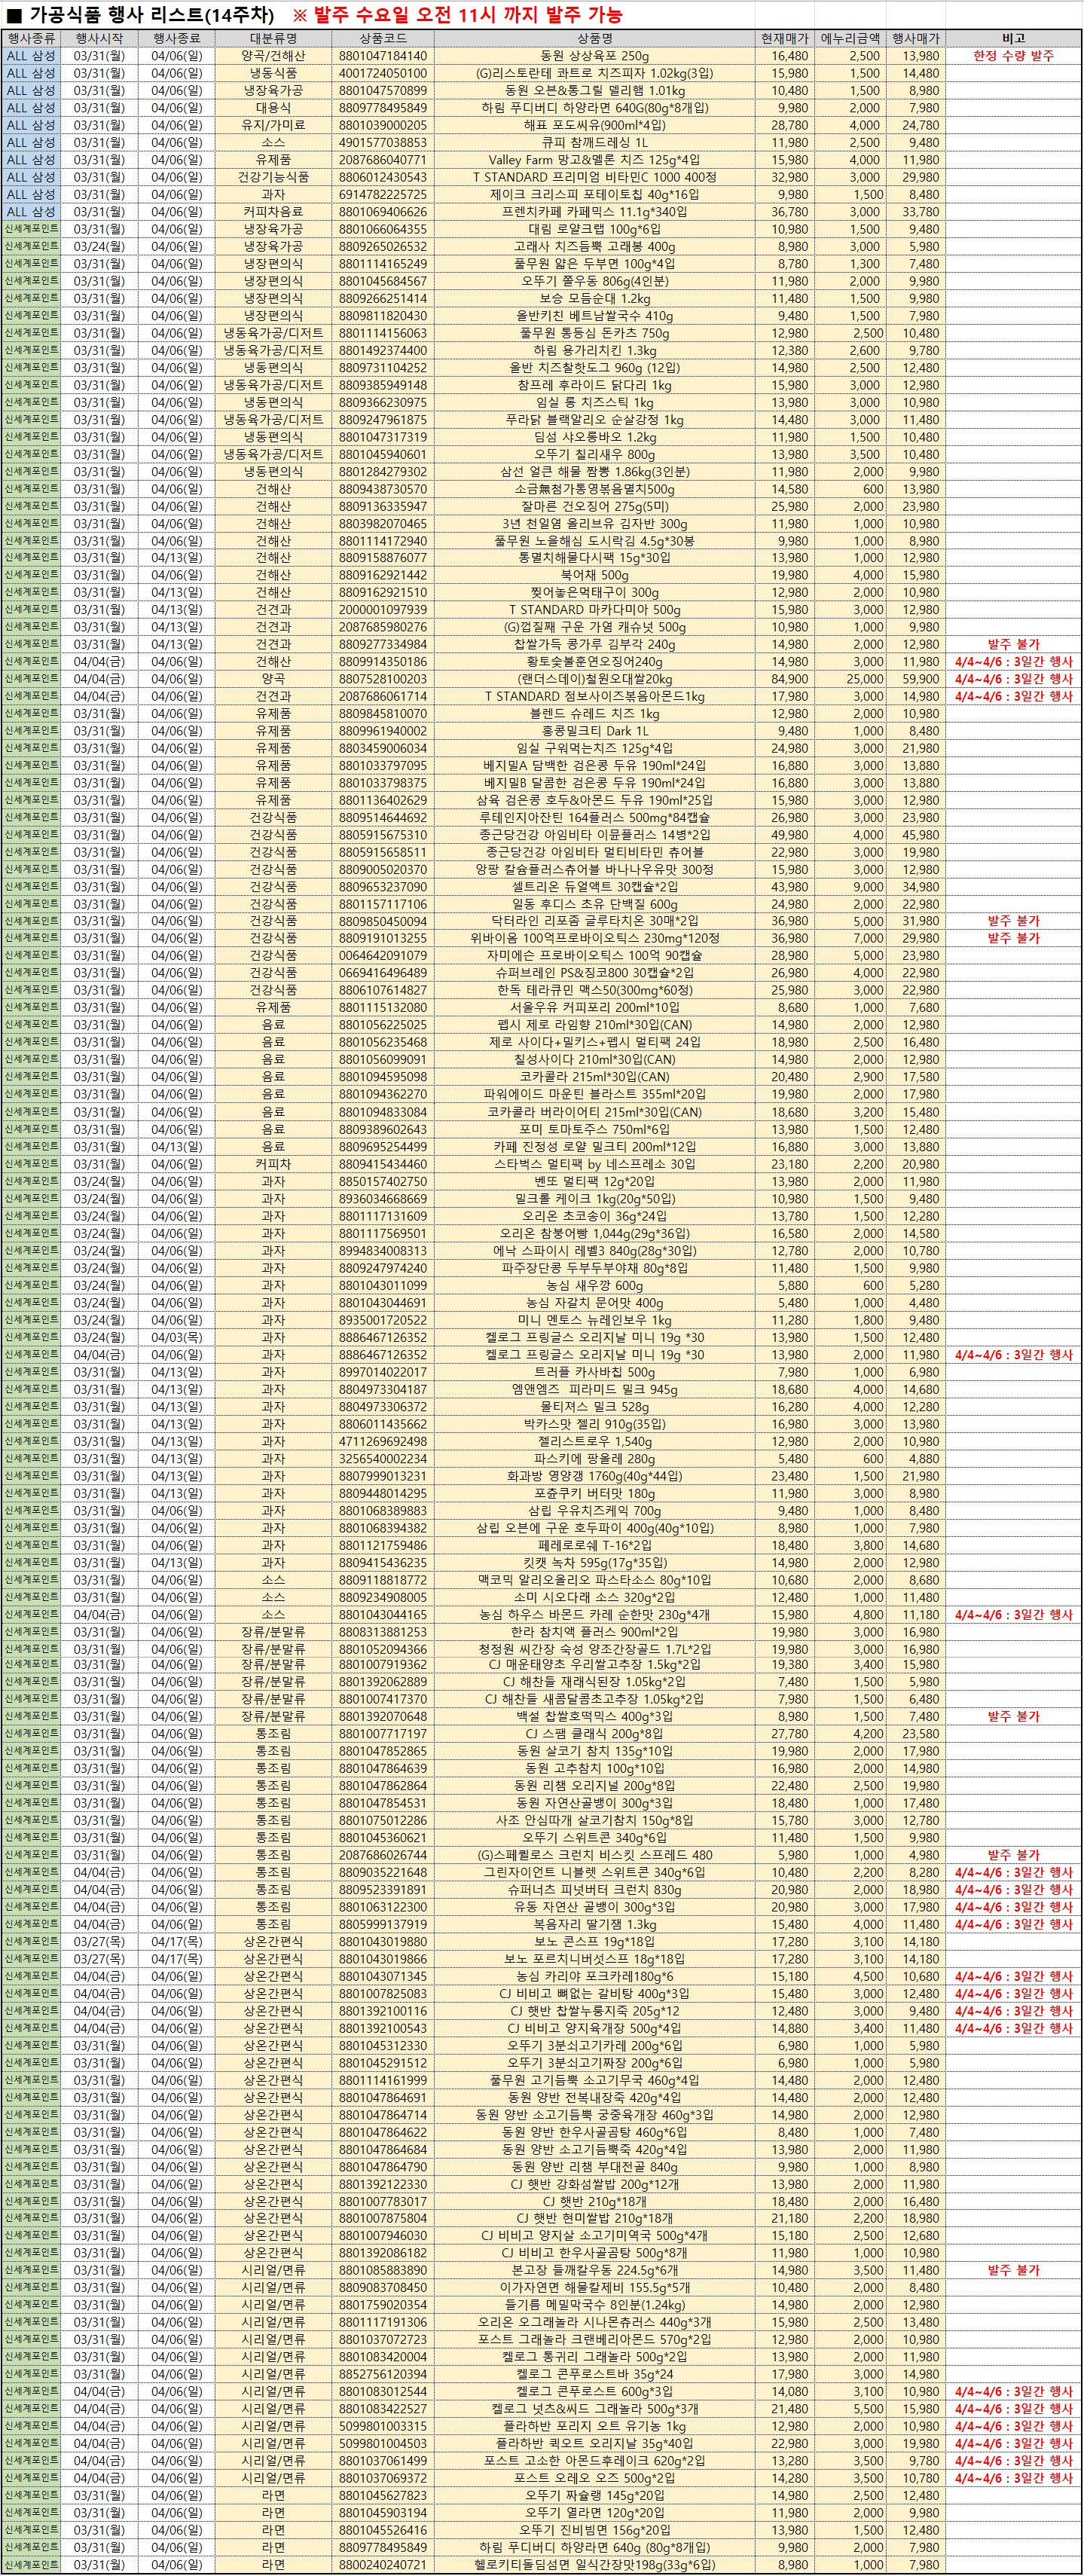Select 칠성사이다 210ml*30입(CAN) cell
This screenshot has width=1084, height=2576.
(x=594, y=1059)
